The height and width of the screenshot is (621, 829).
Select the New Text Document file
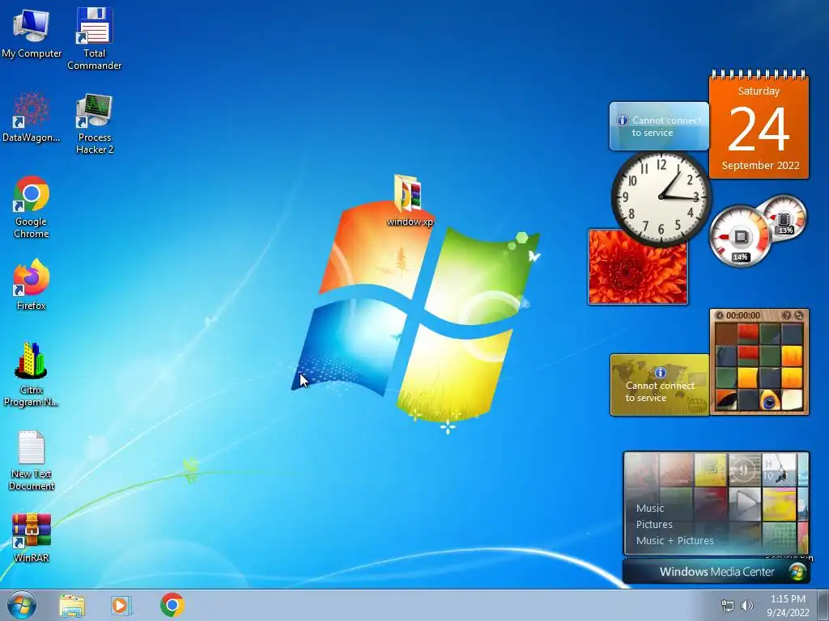coord(32,460)
